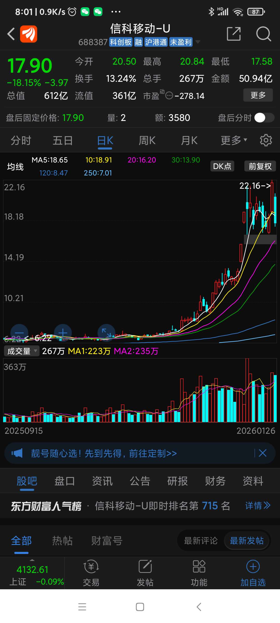Switch to 周K chart tab
Viewport: 280px width, 623px height.
[147, 140]
